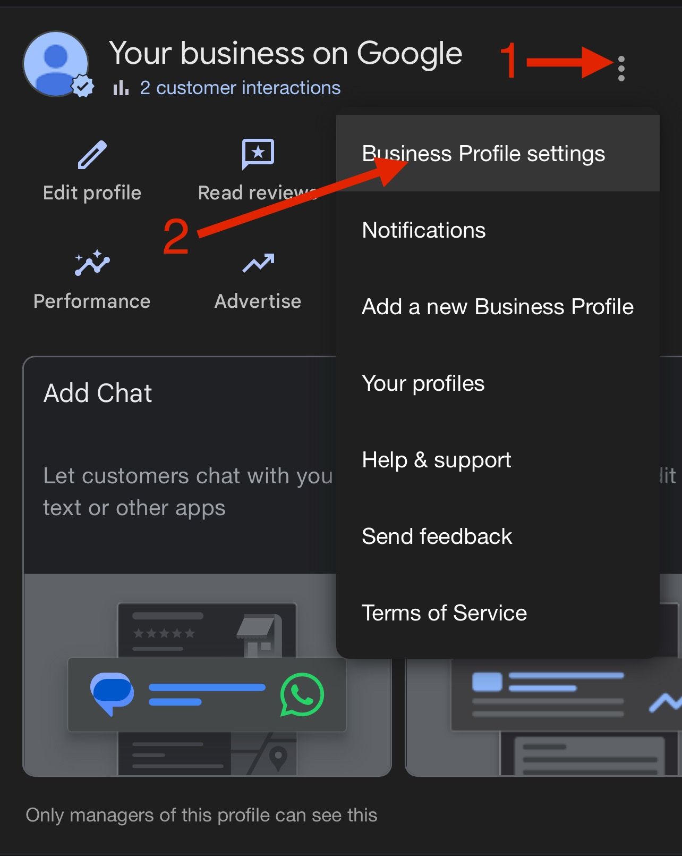Image resolution: width=682 pixels, height=856 pixels.
Task: Click the verified badge on avatar
Action: click(x=82, y=86)
